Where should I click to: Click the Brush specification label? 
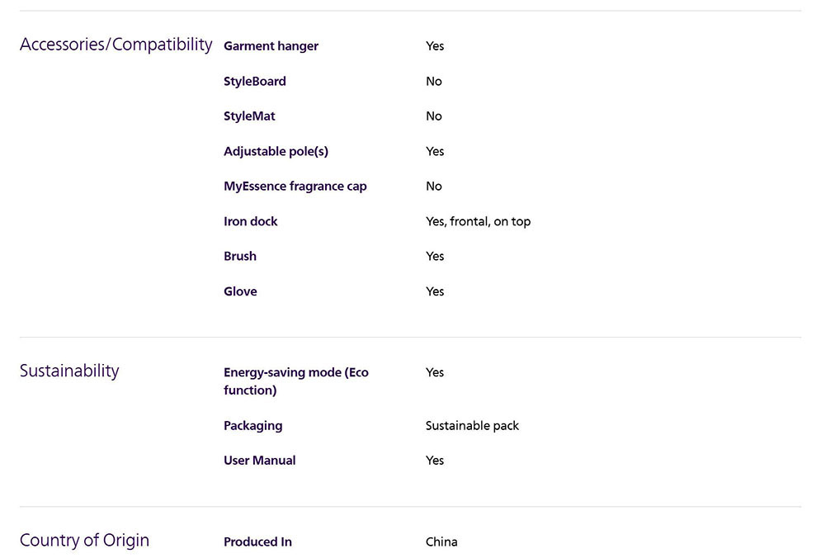[x=239, y=256]
